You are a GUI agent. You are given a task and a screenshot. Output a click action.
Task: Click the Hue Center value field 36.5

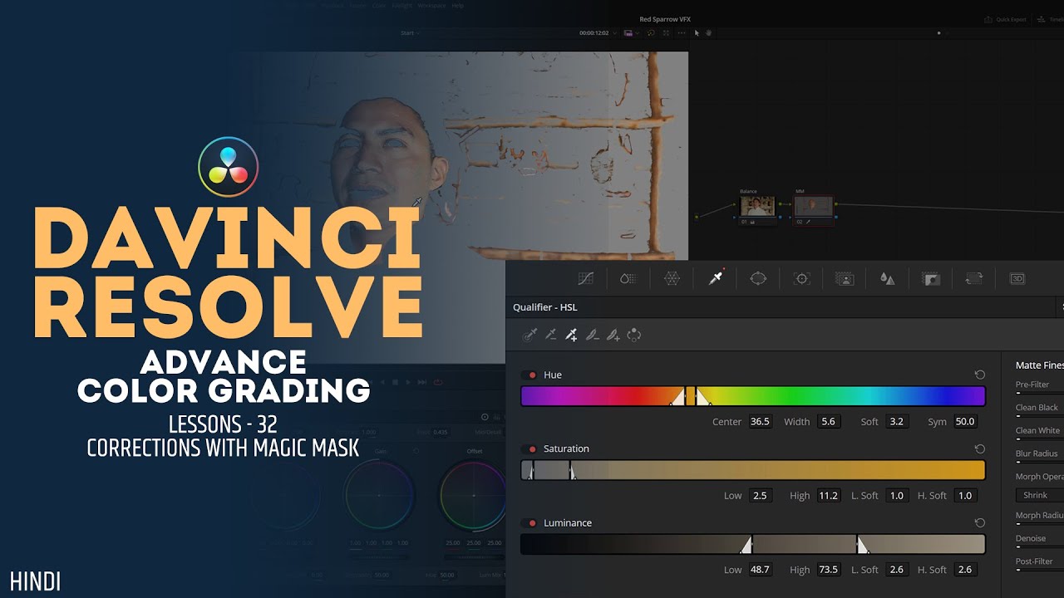[x=760, y=421]
